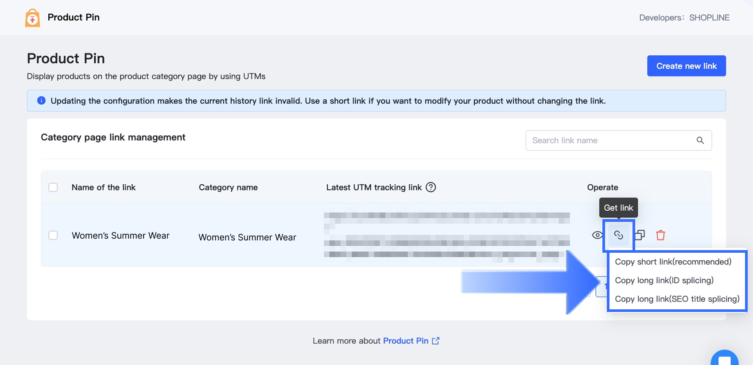Toggle the select-all checkbox in table header
Image resolution: width=753 pixels, height=365 pixels.
point(53,187)
